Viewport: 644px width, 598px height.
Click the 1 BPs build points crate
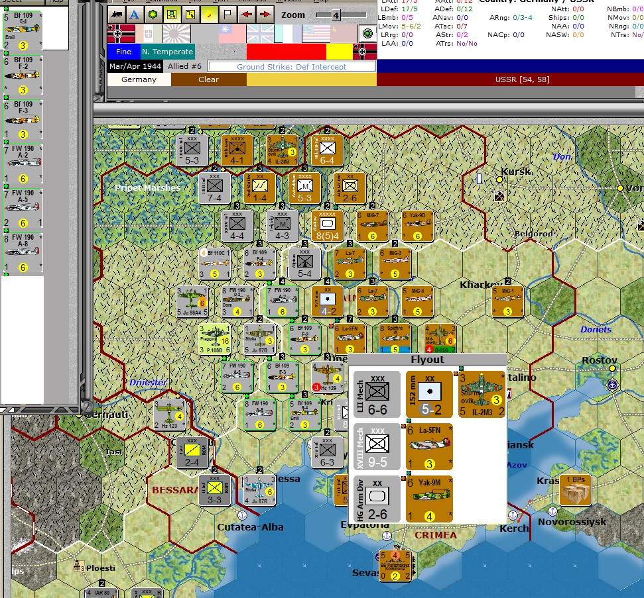point(576,490)
